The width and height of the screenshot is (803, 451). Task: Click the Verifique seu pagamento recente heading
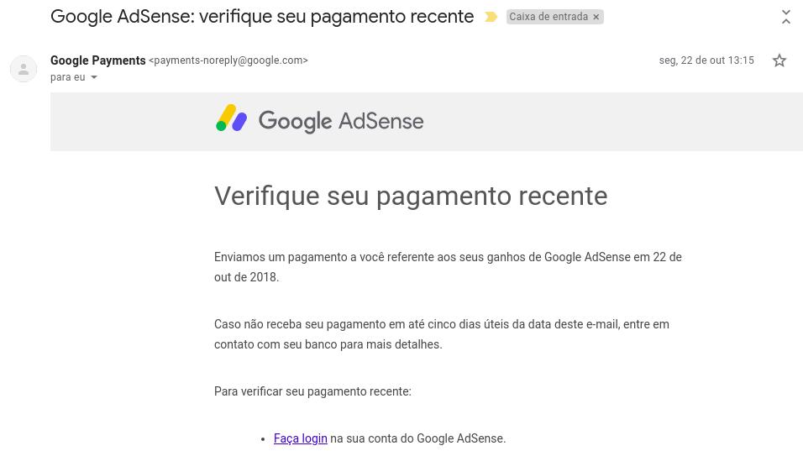[x=411, y=196]
